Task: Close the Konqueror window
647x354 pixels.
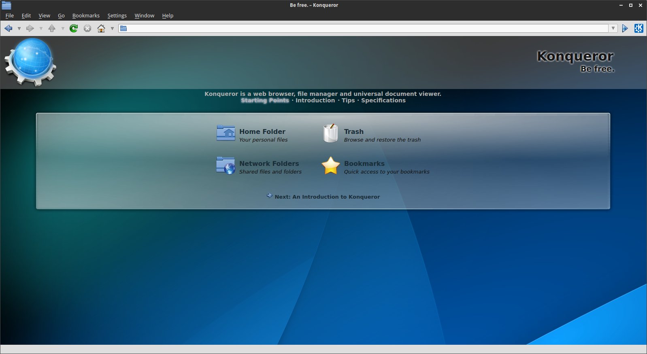Action: coord(641,5)
